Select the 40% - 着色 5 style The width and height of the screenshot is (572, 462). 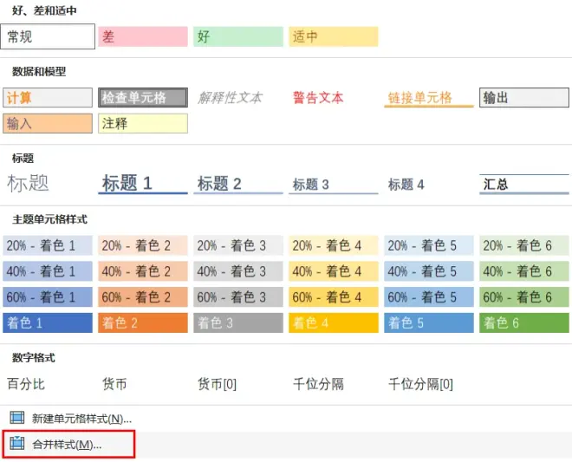pos(429,271)
